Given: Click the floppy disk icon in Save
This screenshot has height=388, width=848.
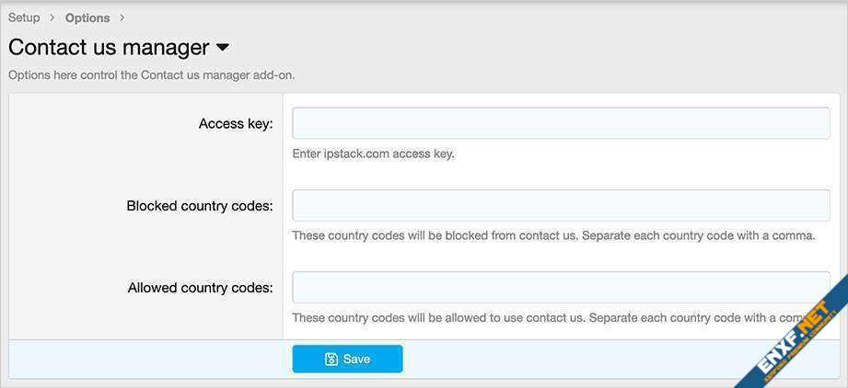Looking at the screenshot, I should coord(331,359).
